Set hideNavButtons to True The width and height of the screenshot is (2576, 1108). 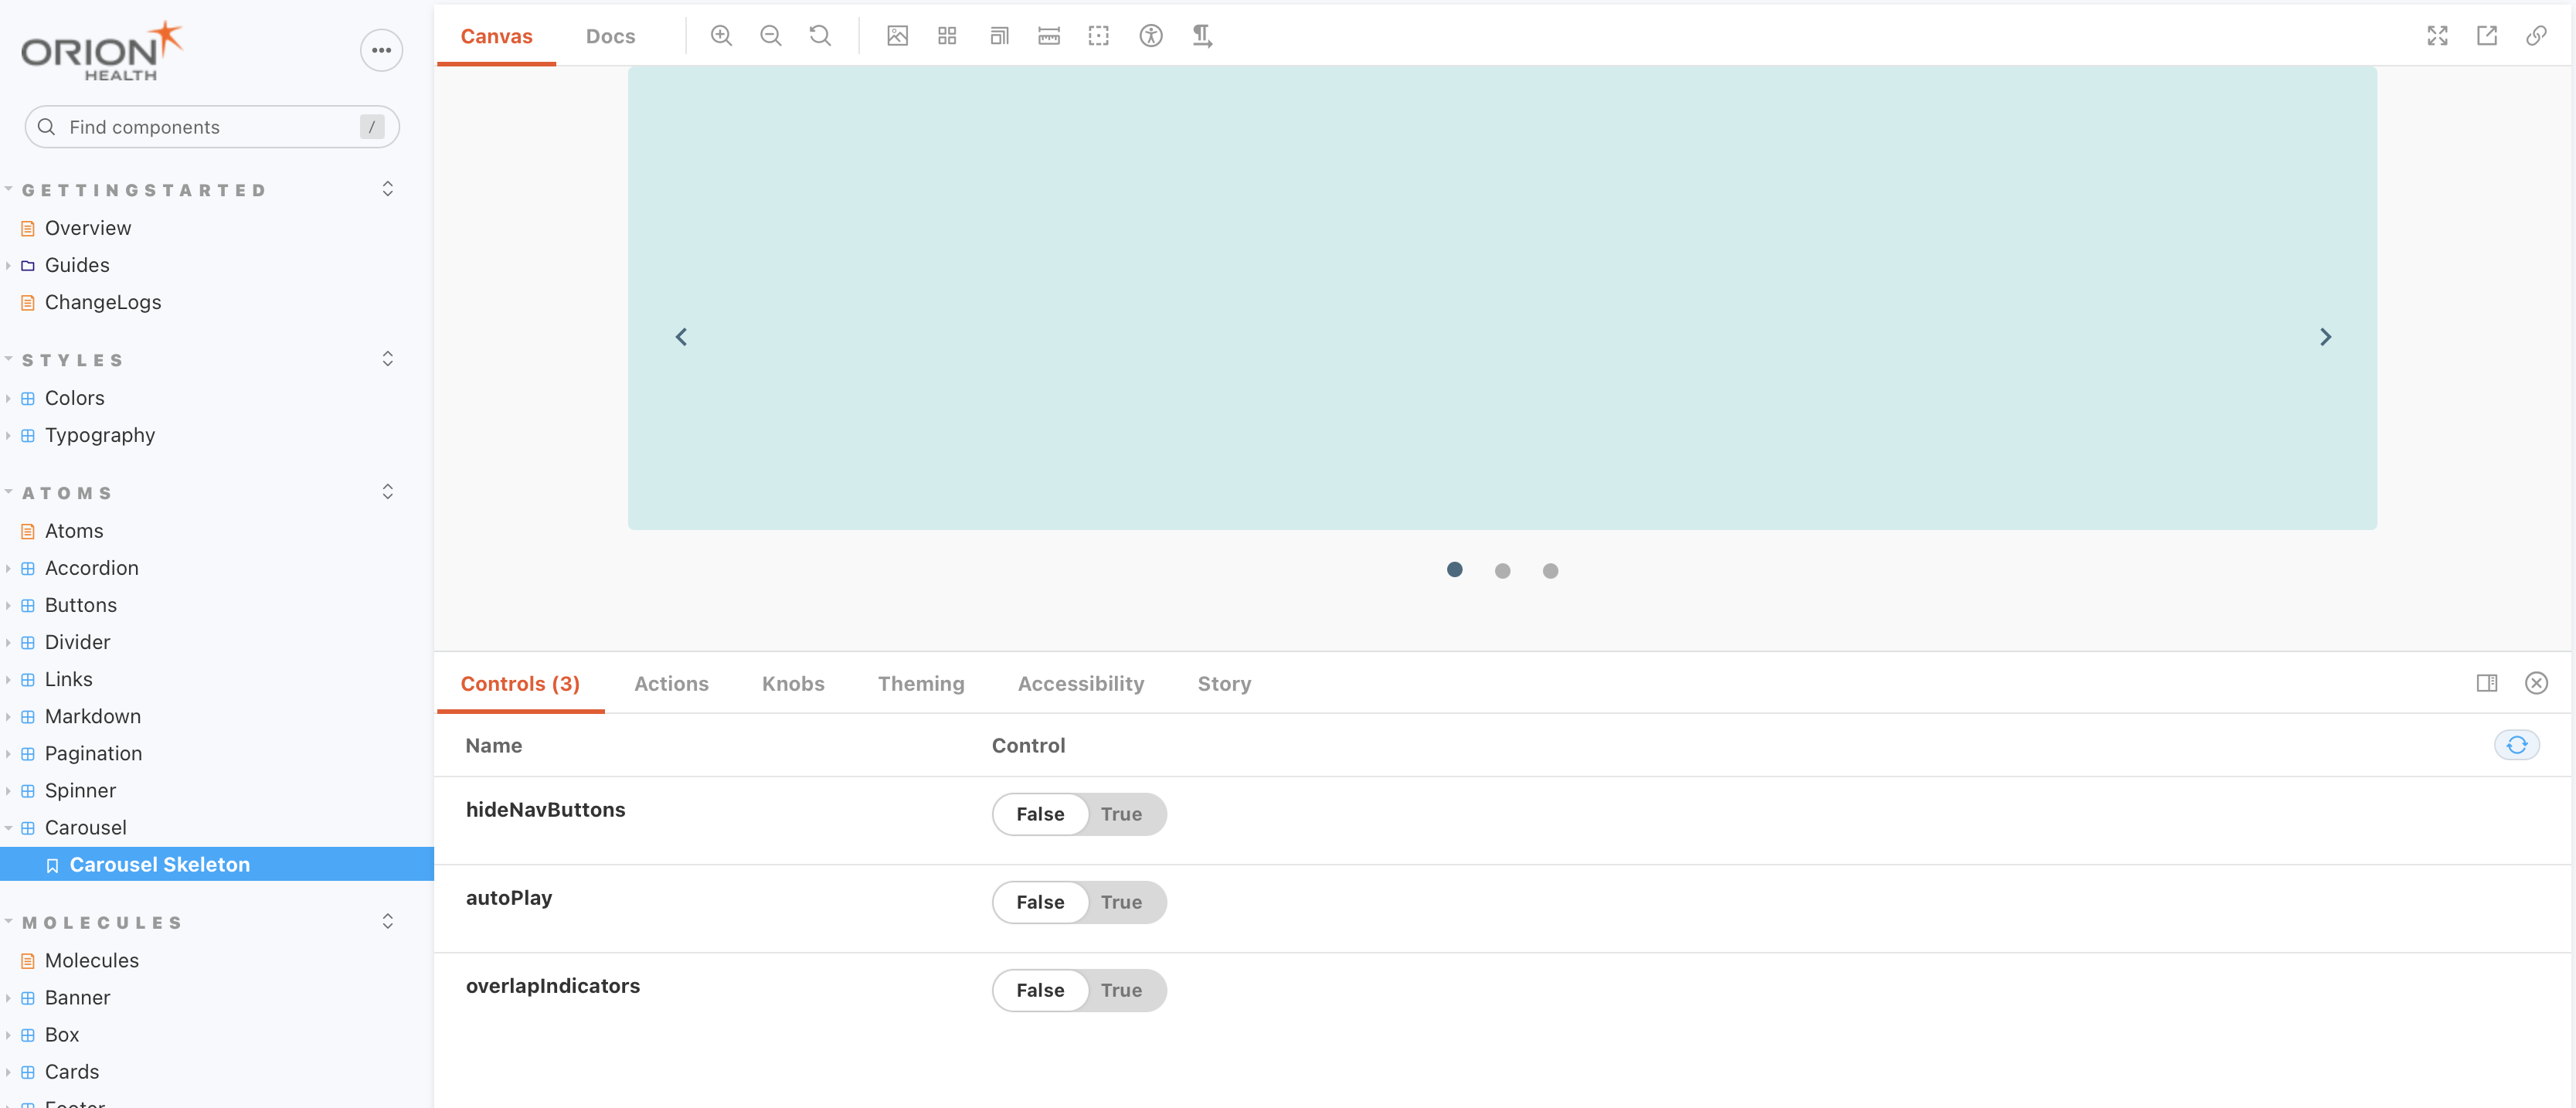[x=1121, y=814]
